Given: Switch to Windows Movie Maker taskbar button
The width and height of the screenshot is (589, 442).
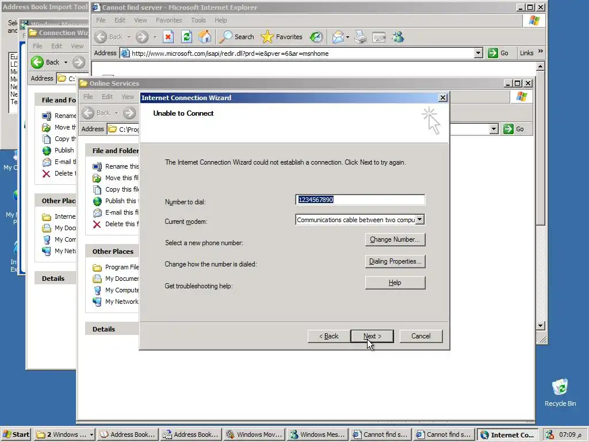Looking at the screenshot, I should click(x=254, y=435).
